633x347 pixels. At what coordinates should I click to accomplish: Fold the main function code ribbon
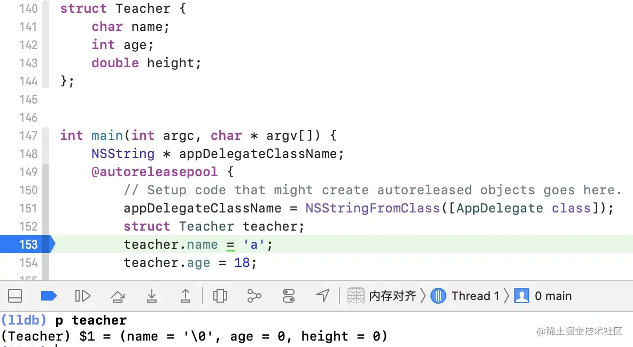(x=45, y=203)
